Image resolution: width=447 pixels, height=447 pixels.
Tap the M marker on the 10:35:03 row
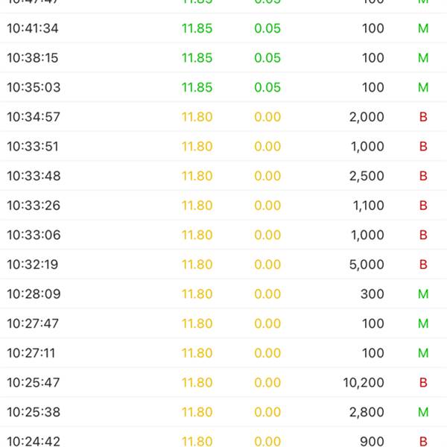(423, 87)
